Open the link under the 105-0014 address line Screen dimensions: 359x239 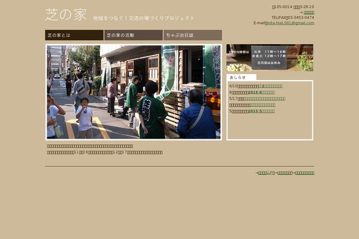coord(309,13)
